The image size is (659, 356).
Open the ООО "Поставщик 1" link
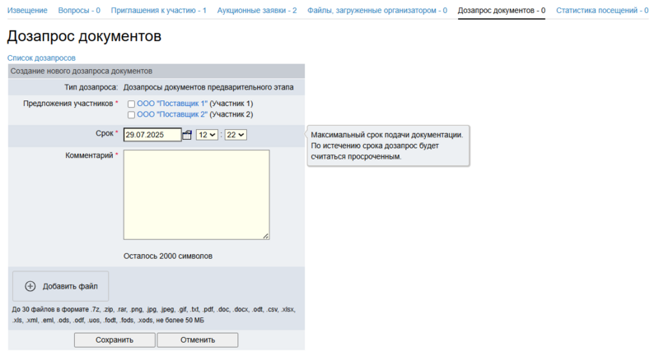point(171,104)
